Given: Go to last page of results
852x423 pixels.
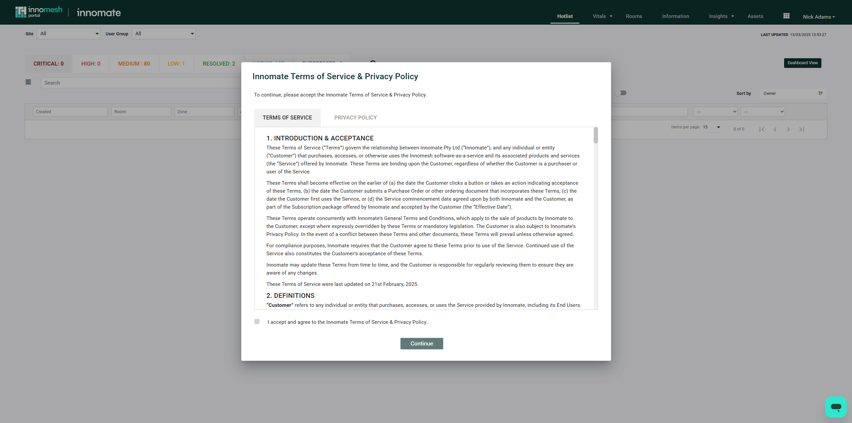Looking at the screenshot, I should [802, 129].
